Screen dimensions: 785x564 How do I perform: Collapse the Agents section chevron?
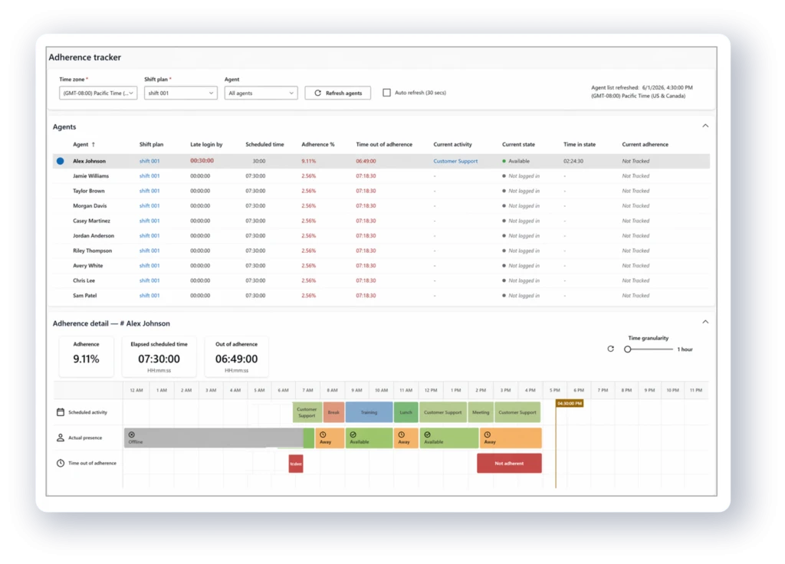[705, 126]
